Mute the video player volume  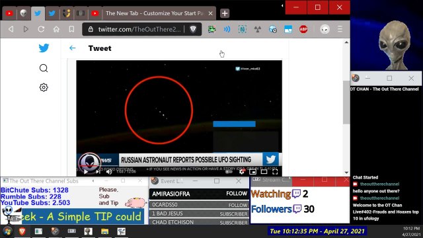[x=109, y=172]
